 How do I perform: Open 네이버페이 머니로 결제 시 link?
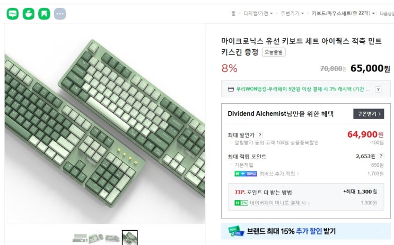pyautogui.click(x=277, y=203)
